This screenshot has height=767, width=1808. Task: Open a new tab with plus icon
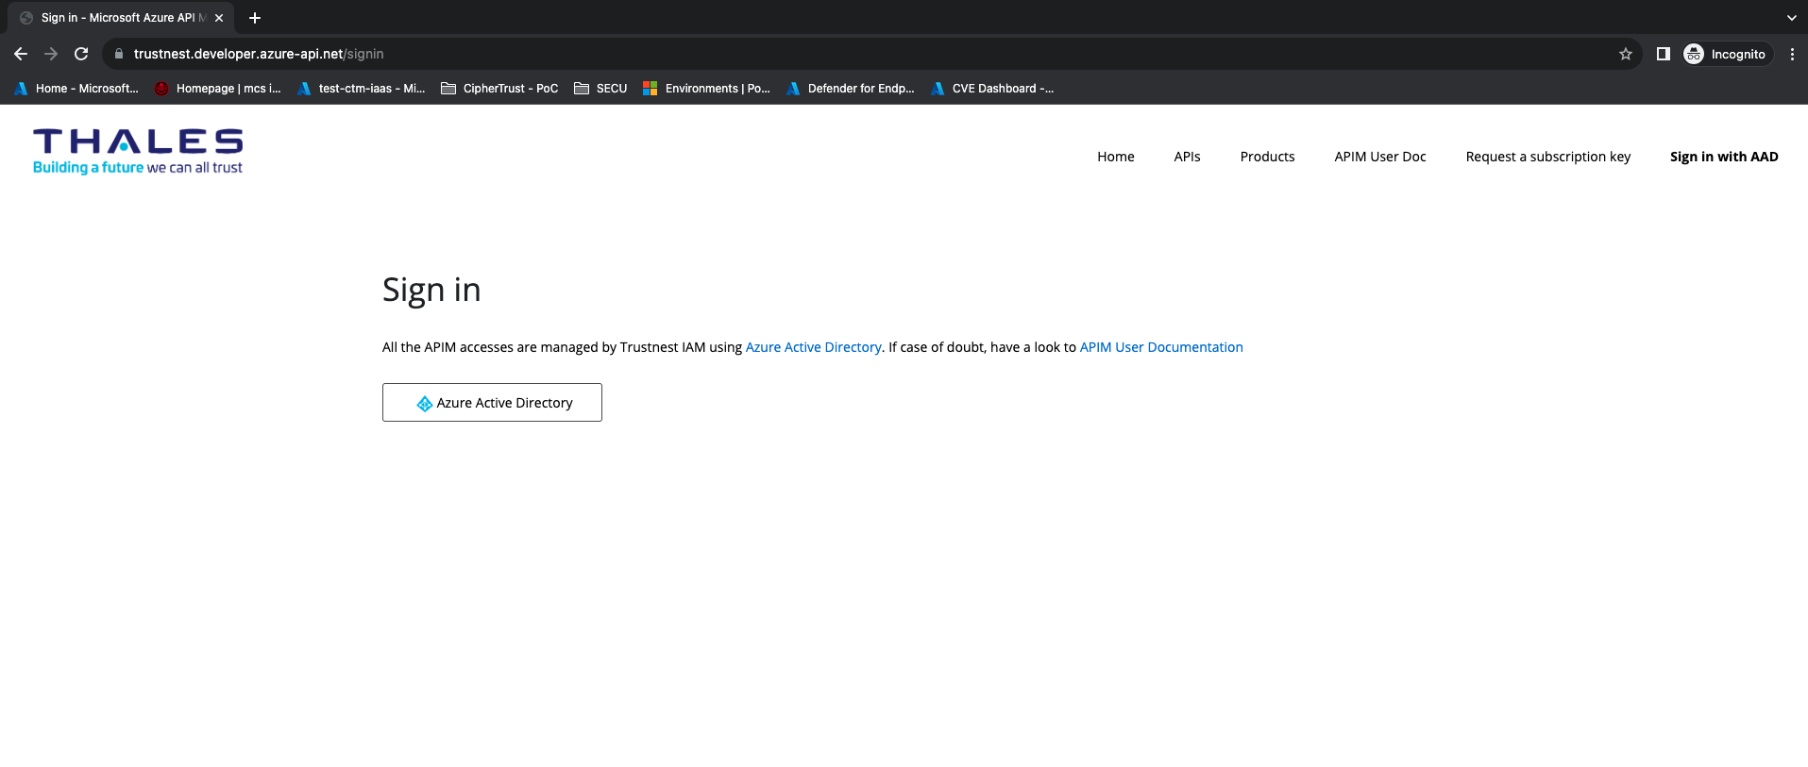click(x=255, y=18)
